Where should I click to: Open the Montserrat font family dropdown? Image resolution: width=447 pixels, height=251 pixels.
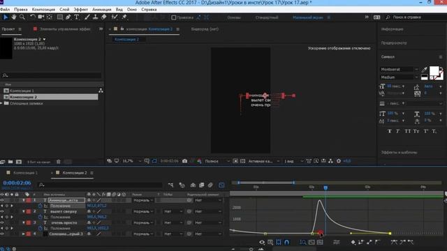400,70
